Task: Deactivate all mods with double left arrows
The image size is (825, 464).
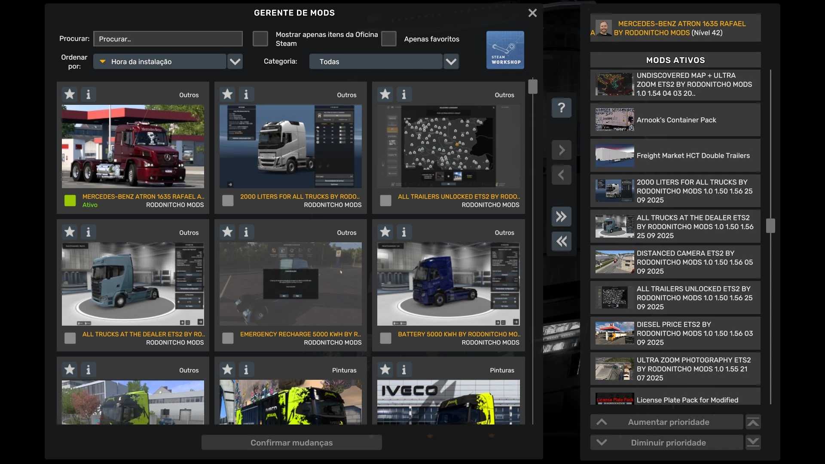Action: [x=561, y=241]
